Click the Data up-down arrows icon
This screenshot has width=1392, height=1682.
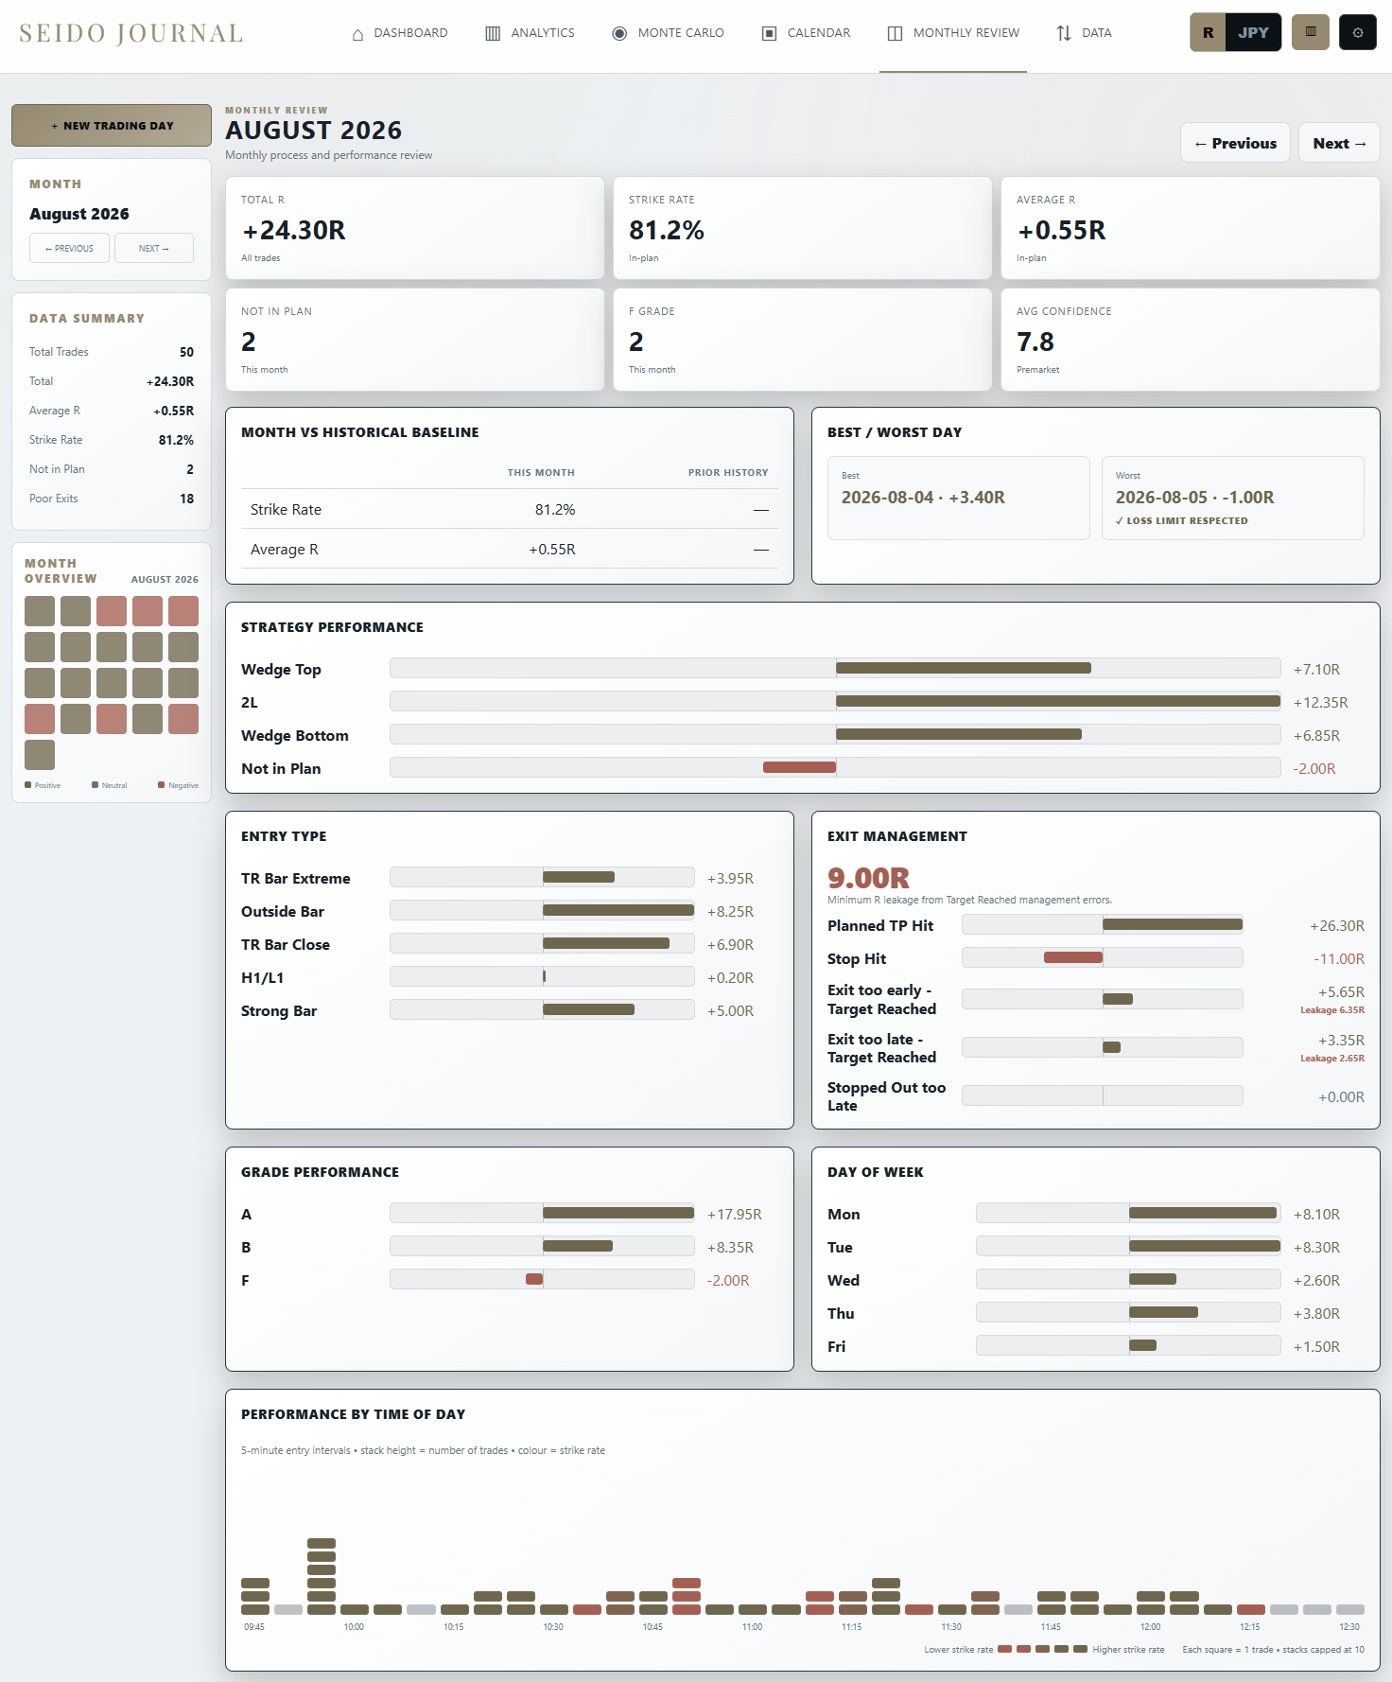[1064, 34]
